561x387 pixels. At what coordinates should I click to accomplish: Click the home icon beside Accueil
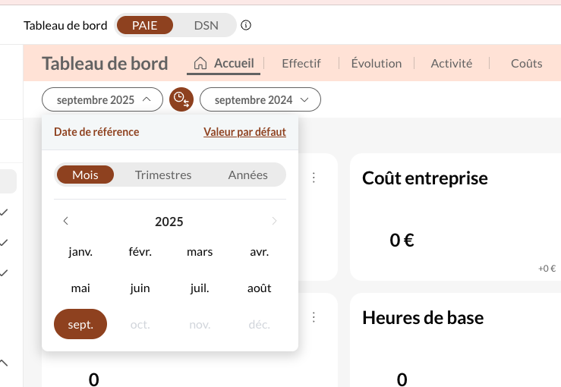click(x=200, y=63)
